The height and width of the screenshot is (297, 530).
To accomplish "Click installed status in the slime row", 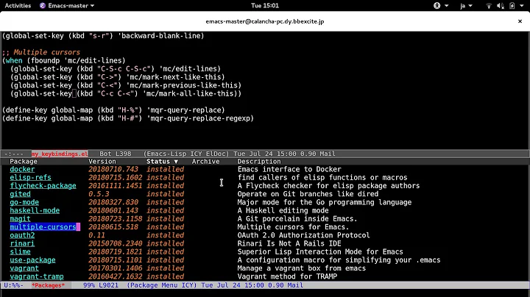I will pyautogui.click(x=165, y=251).
